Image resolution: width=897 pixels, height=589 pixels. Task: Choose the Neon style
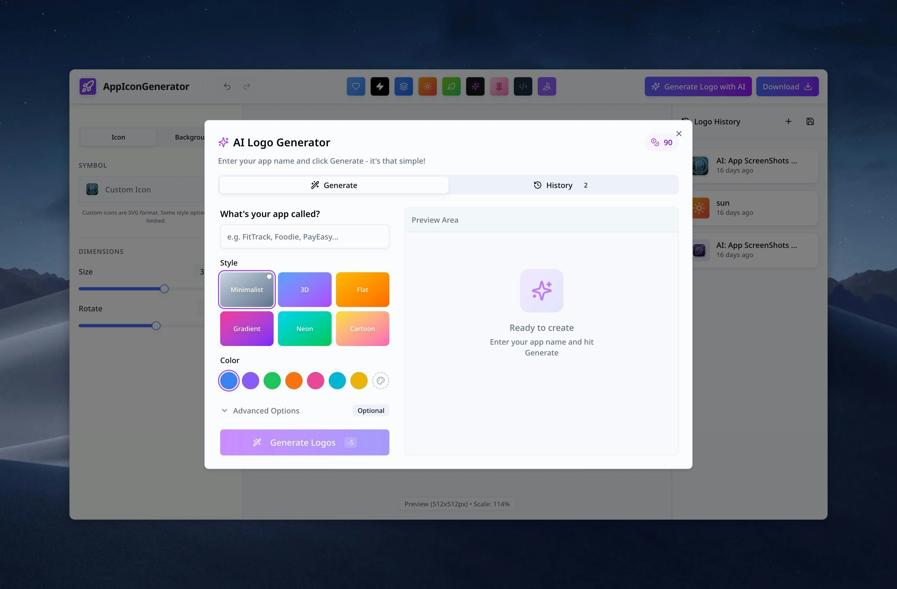pos(305,328)
